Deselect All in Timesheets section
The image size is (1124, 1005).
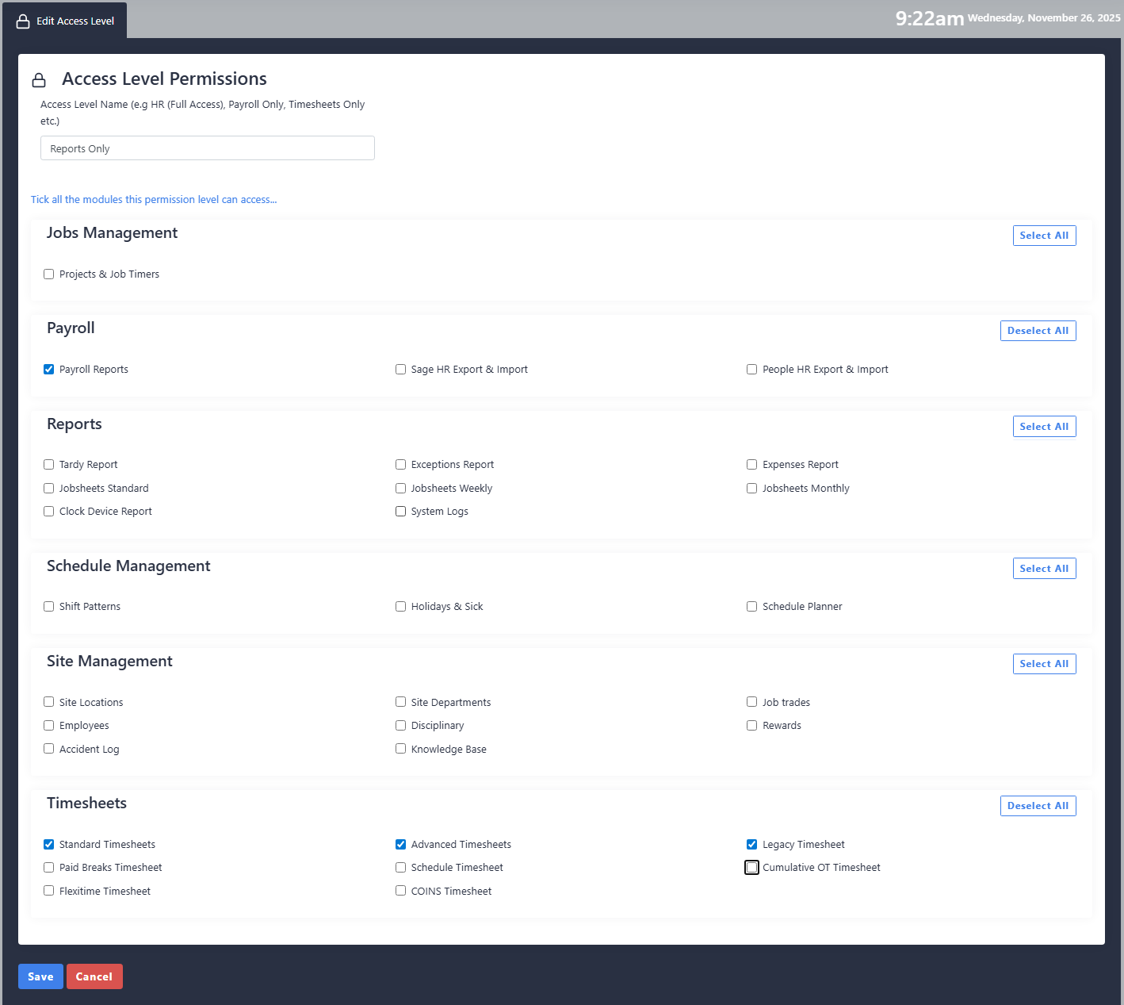pyautogui.click(x=1038, y=806)
